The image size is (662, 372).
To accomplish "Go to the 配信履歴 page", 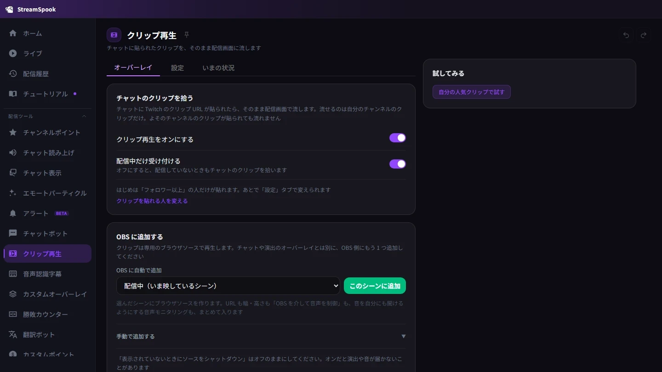I will pos(48,73).
